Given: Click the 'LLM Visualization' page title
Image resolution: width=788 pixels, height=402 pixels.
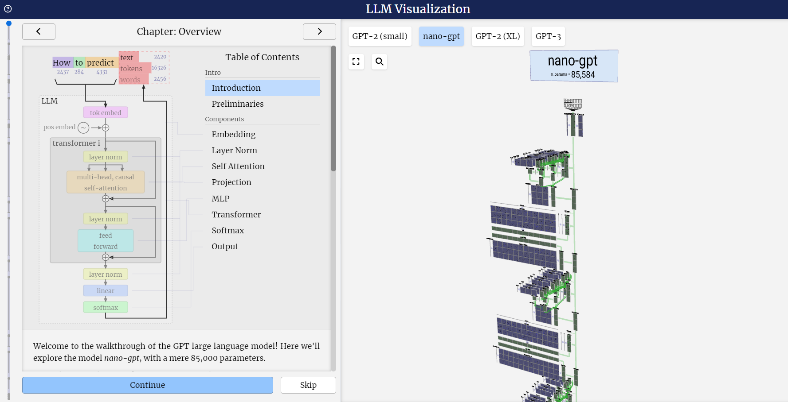Looking at the screenshot, I should point(418,9).
